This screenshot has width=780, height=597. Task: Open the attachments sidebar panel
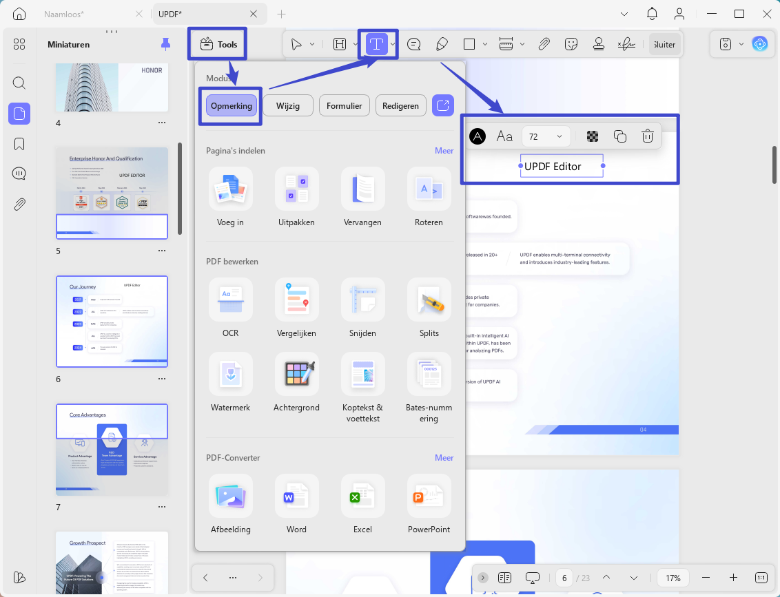pos(19,205)
